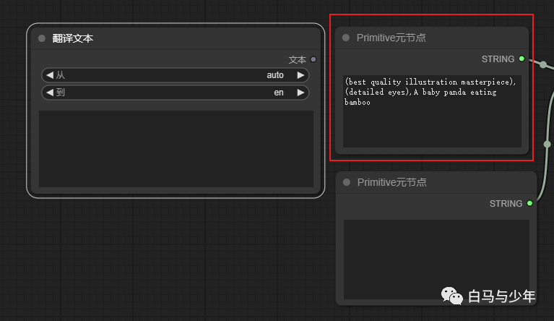554x321 pixels.
Task: Select the 翻译文本 node title bar
Action: click(x=173, y=38)
